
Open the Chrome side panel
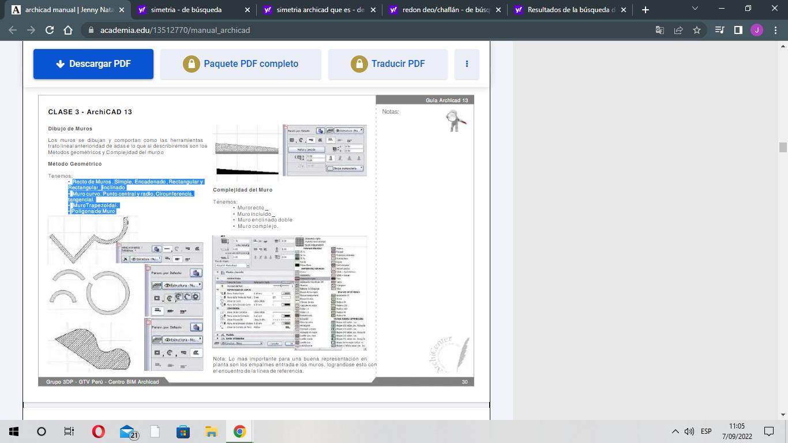pyautogui.click(x=738, y=30)
